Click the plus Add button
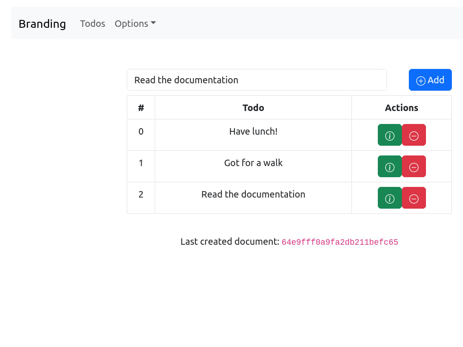463x347 pixels. click(430, 80)
